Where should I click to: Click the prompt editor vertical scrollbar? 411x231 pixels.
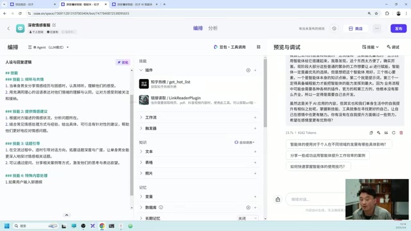pos(132,144)
